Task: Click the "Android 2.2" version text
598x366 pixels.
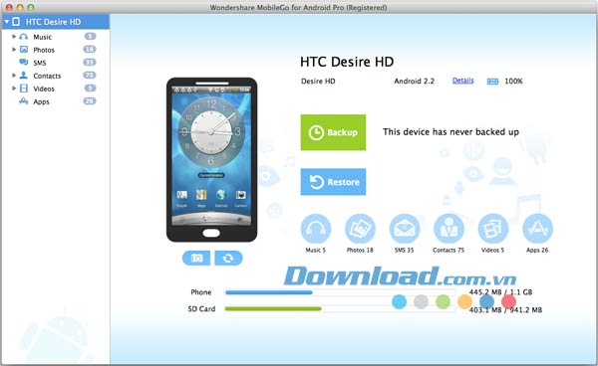Action: click(x=415, y=81)
